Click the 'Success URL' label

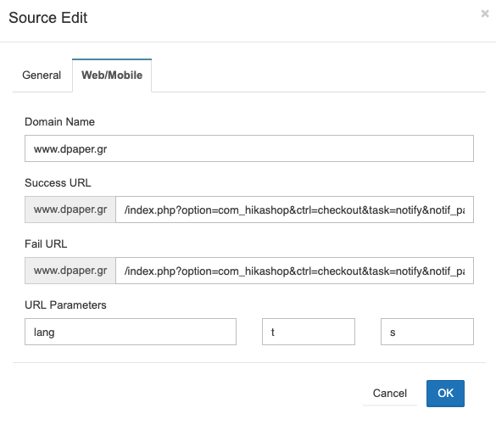(58, 183)
